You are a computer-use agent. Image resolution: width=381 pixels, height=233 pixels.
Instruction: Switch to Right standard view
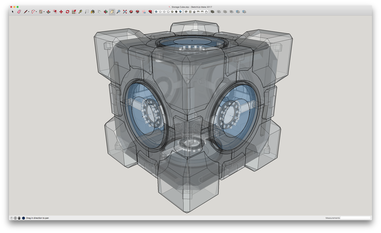pyautogui.click(x=198, y=12)
